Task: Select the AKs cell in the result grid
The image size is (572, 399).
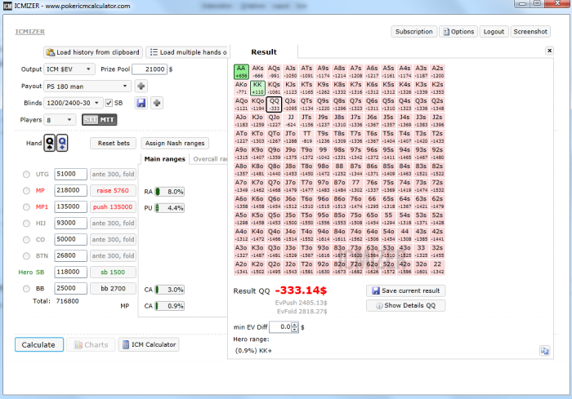Action: [257, 72]
